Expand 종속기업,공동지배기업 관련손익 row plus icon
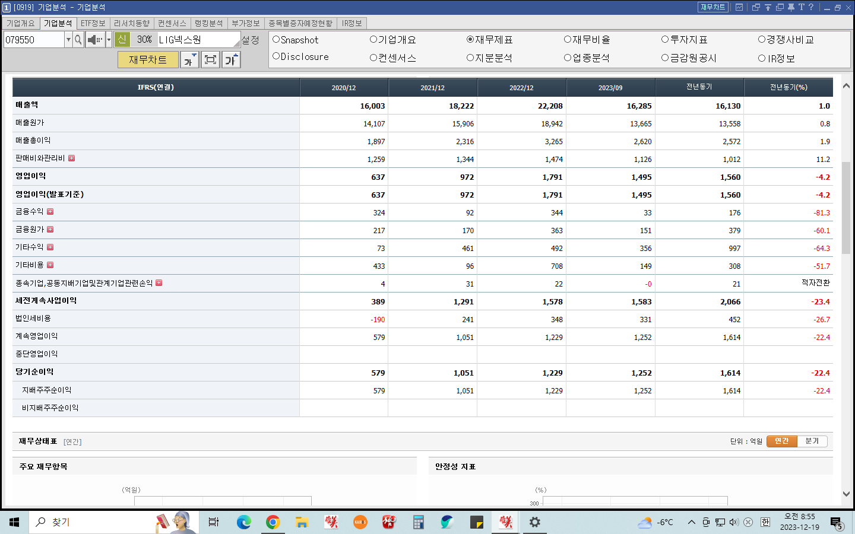Screen dimensions: 855x534 click(159, 283)
